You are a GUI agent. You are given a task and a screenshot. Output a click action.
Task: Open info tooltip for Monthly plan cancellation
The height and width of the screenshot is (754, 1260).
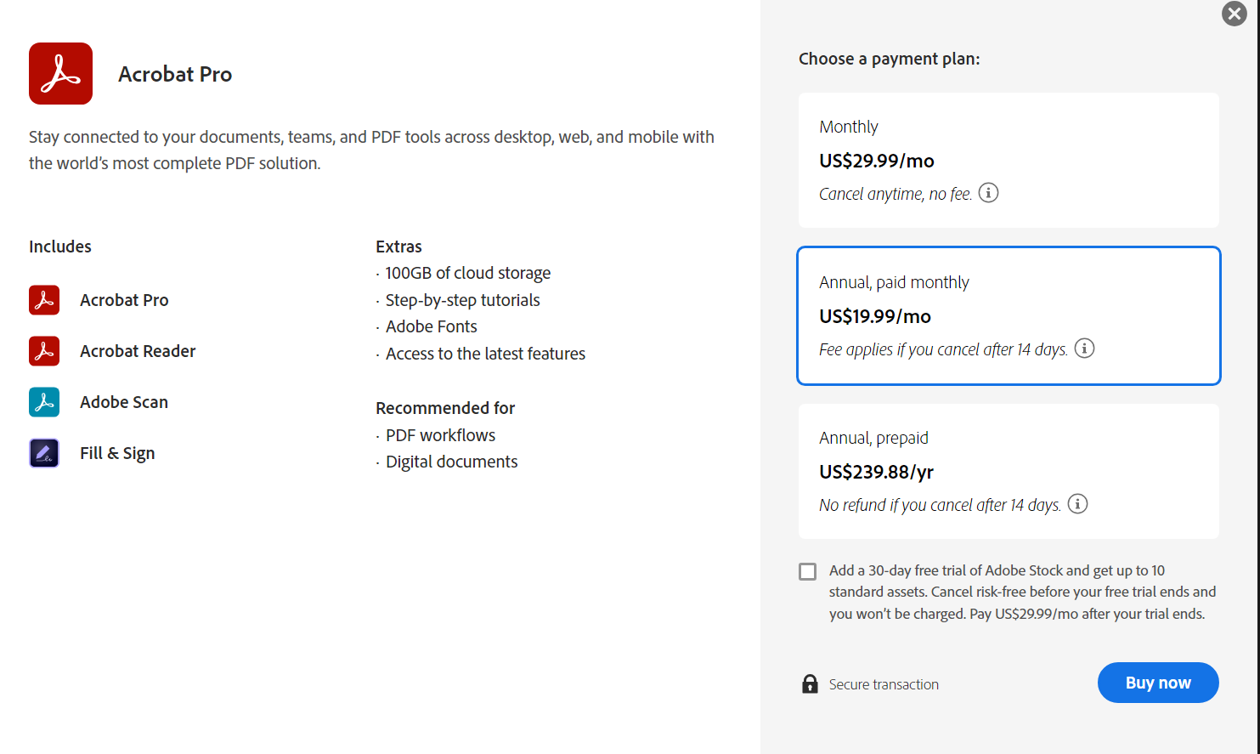pos(988,193)
